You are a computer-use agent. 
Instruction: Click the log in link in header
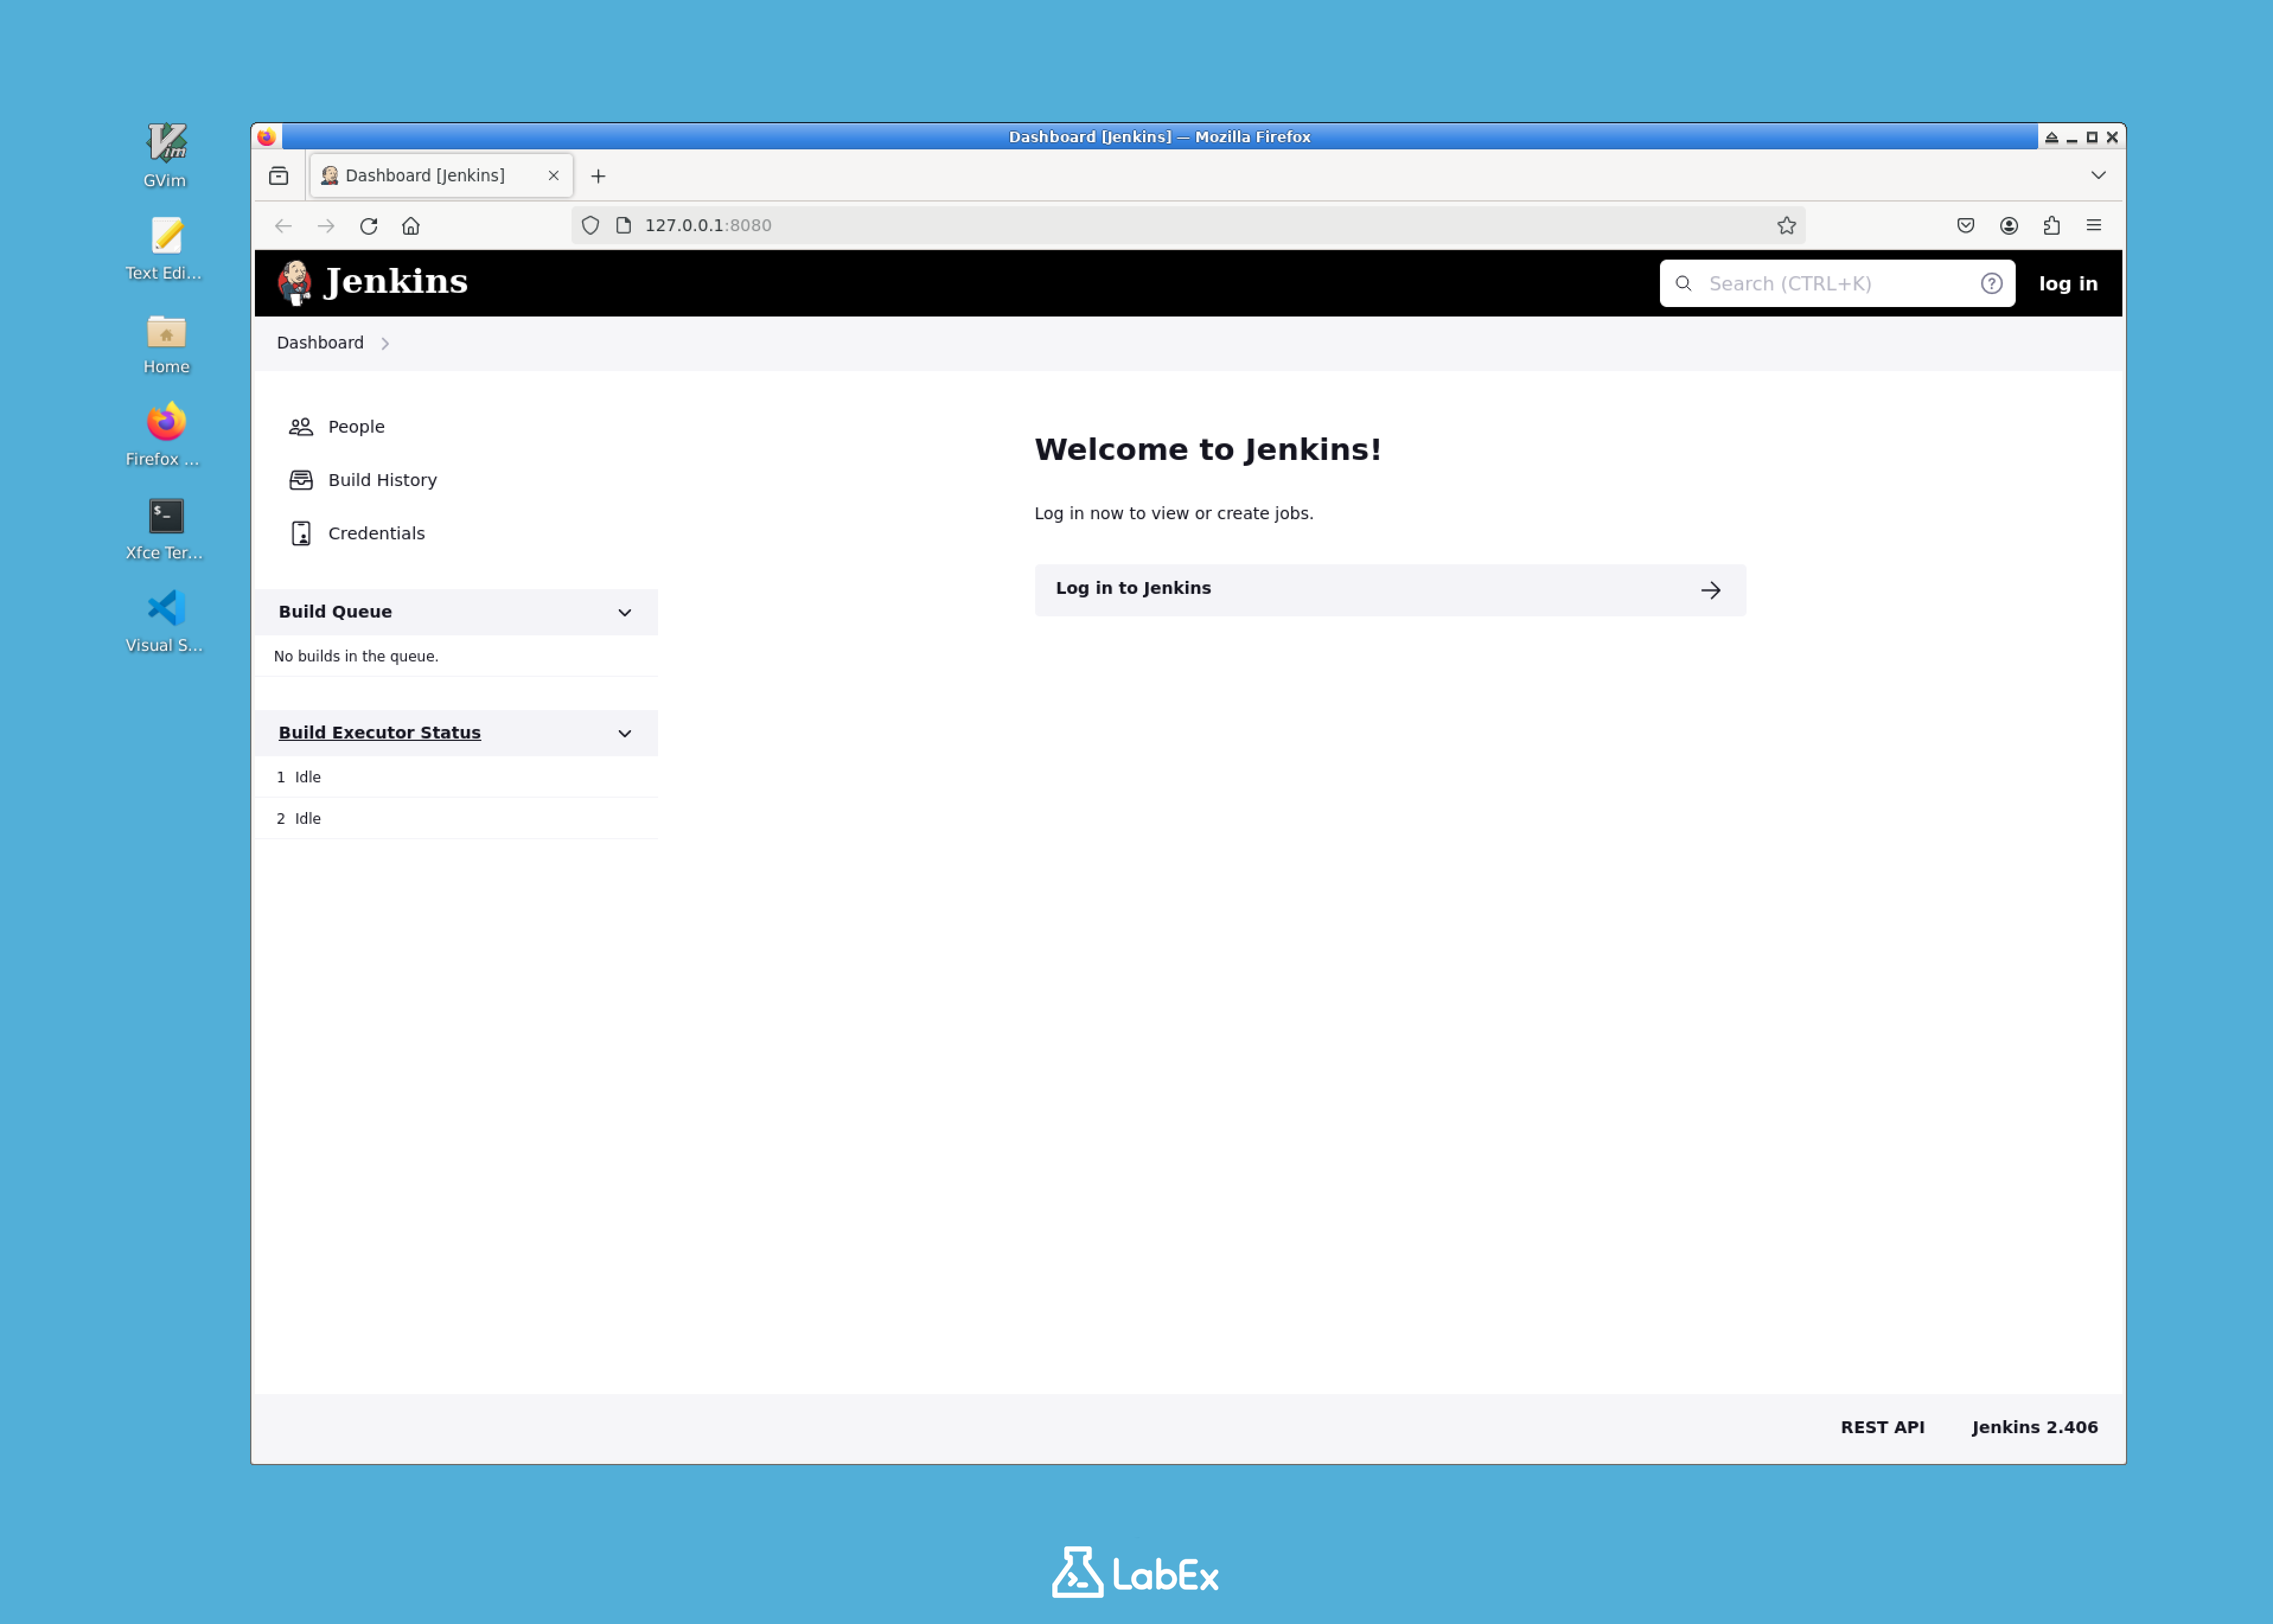pos(2067,283)
